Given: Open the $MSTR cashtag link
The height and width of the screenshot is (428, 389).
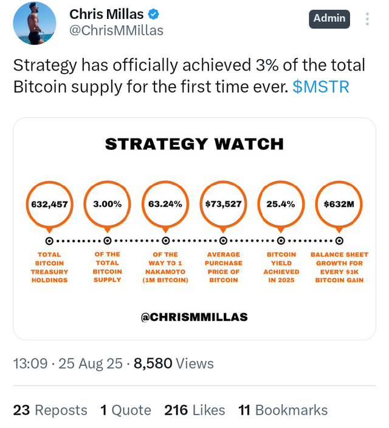Looking at the screenshot, I should 321,87.
